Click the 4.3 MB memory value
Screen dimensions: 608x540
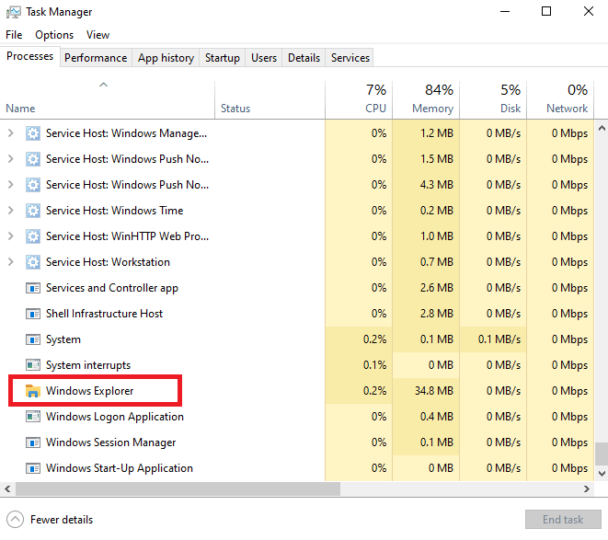tap(437, 185)
